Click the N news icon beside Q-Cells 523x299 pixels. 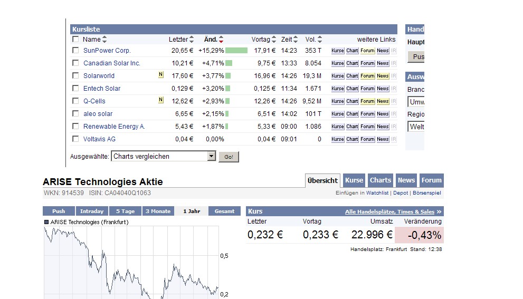tap(160, 100)
